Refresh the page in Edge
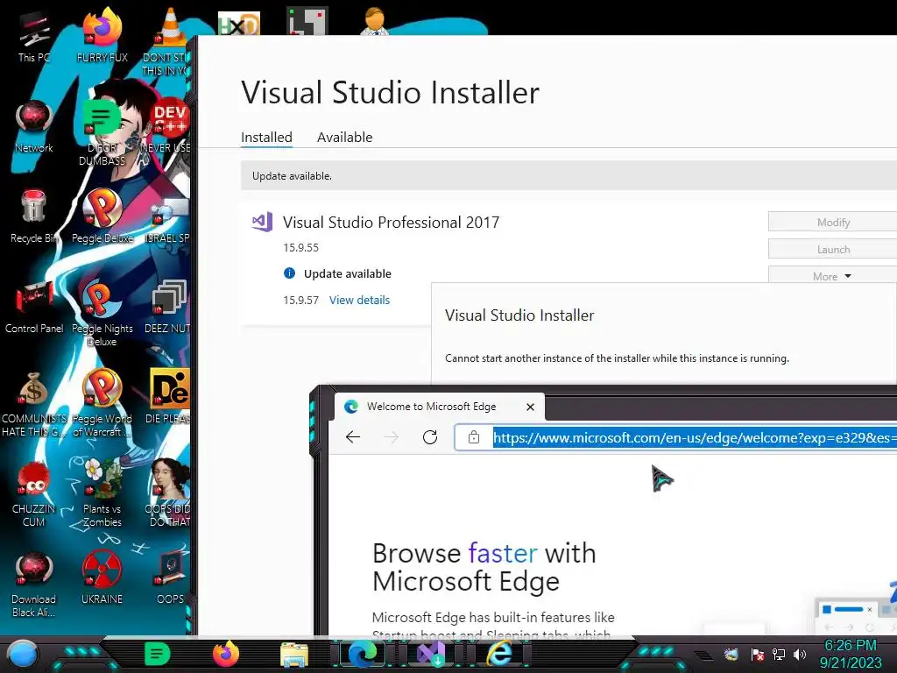 click(x=430, y=437)
